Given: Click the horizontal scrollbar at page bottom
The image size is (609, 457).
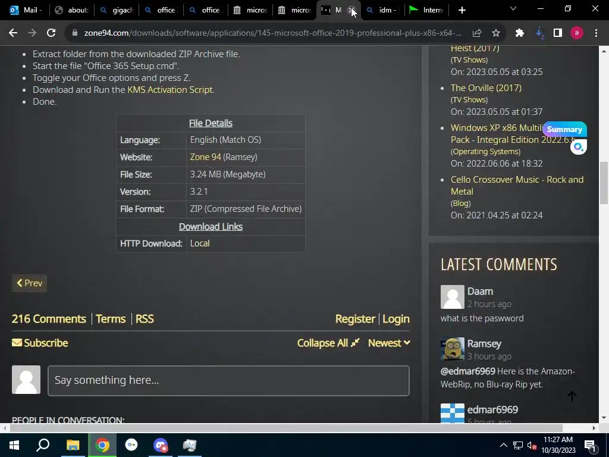Looking at the screenshot, I should coord(286,428).
